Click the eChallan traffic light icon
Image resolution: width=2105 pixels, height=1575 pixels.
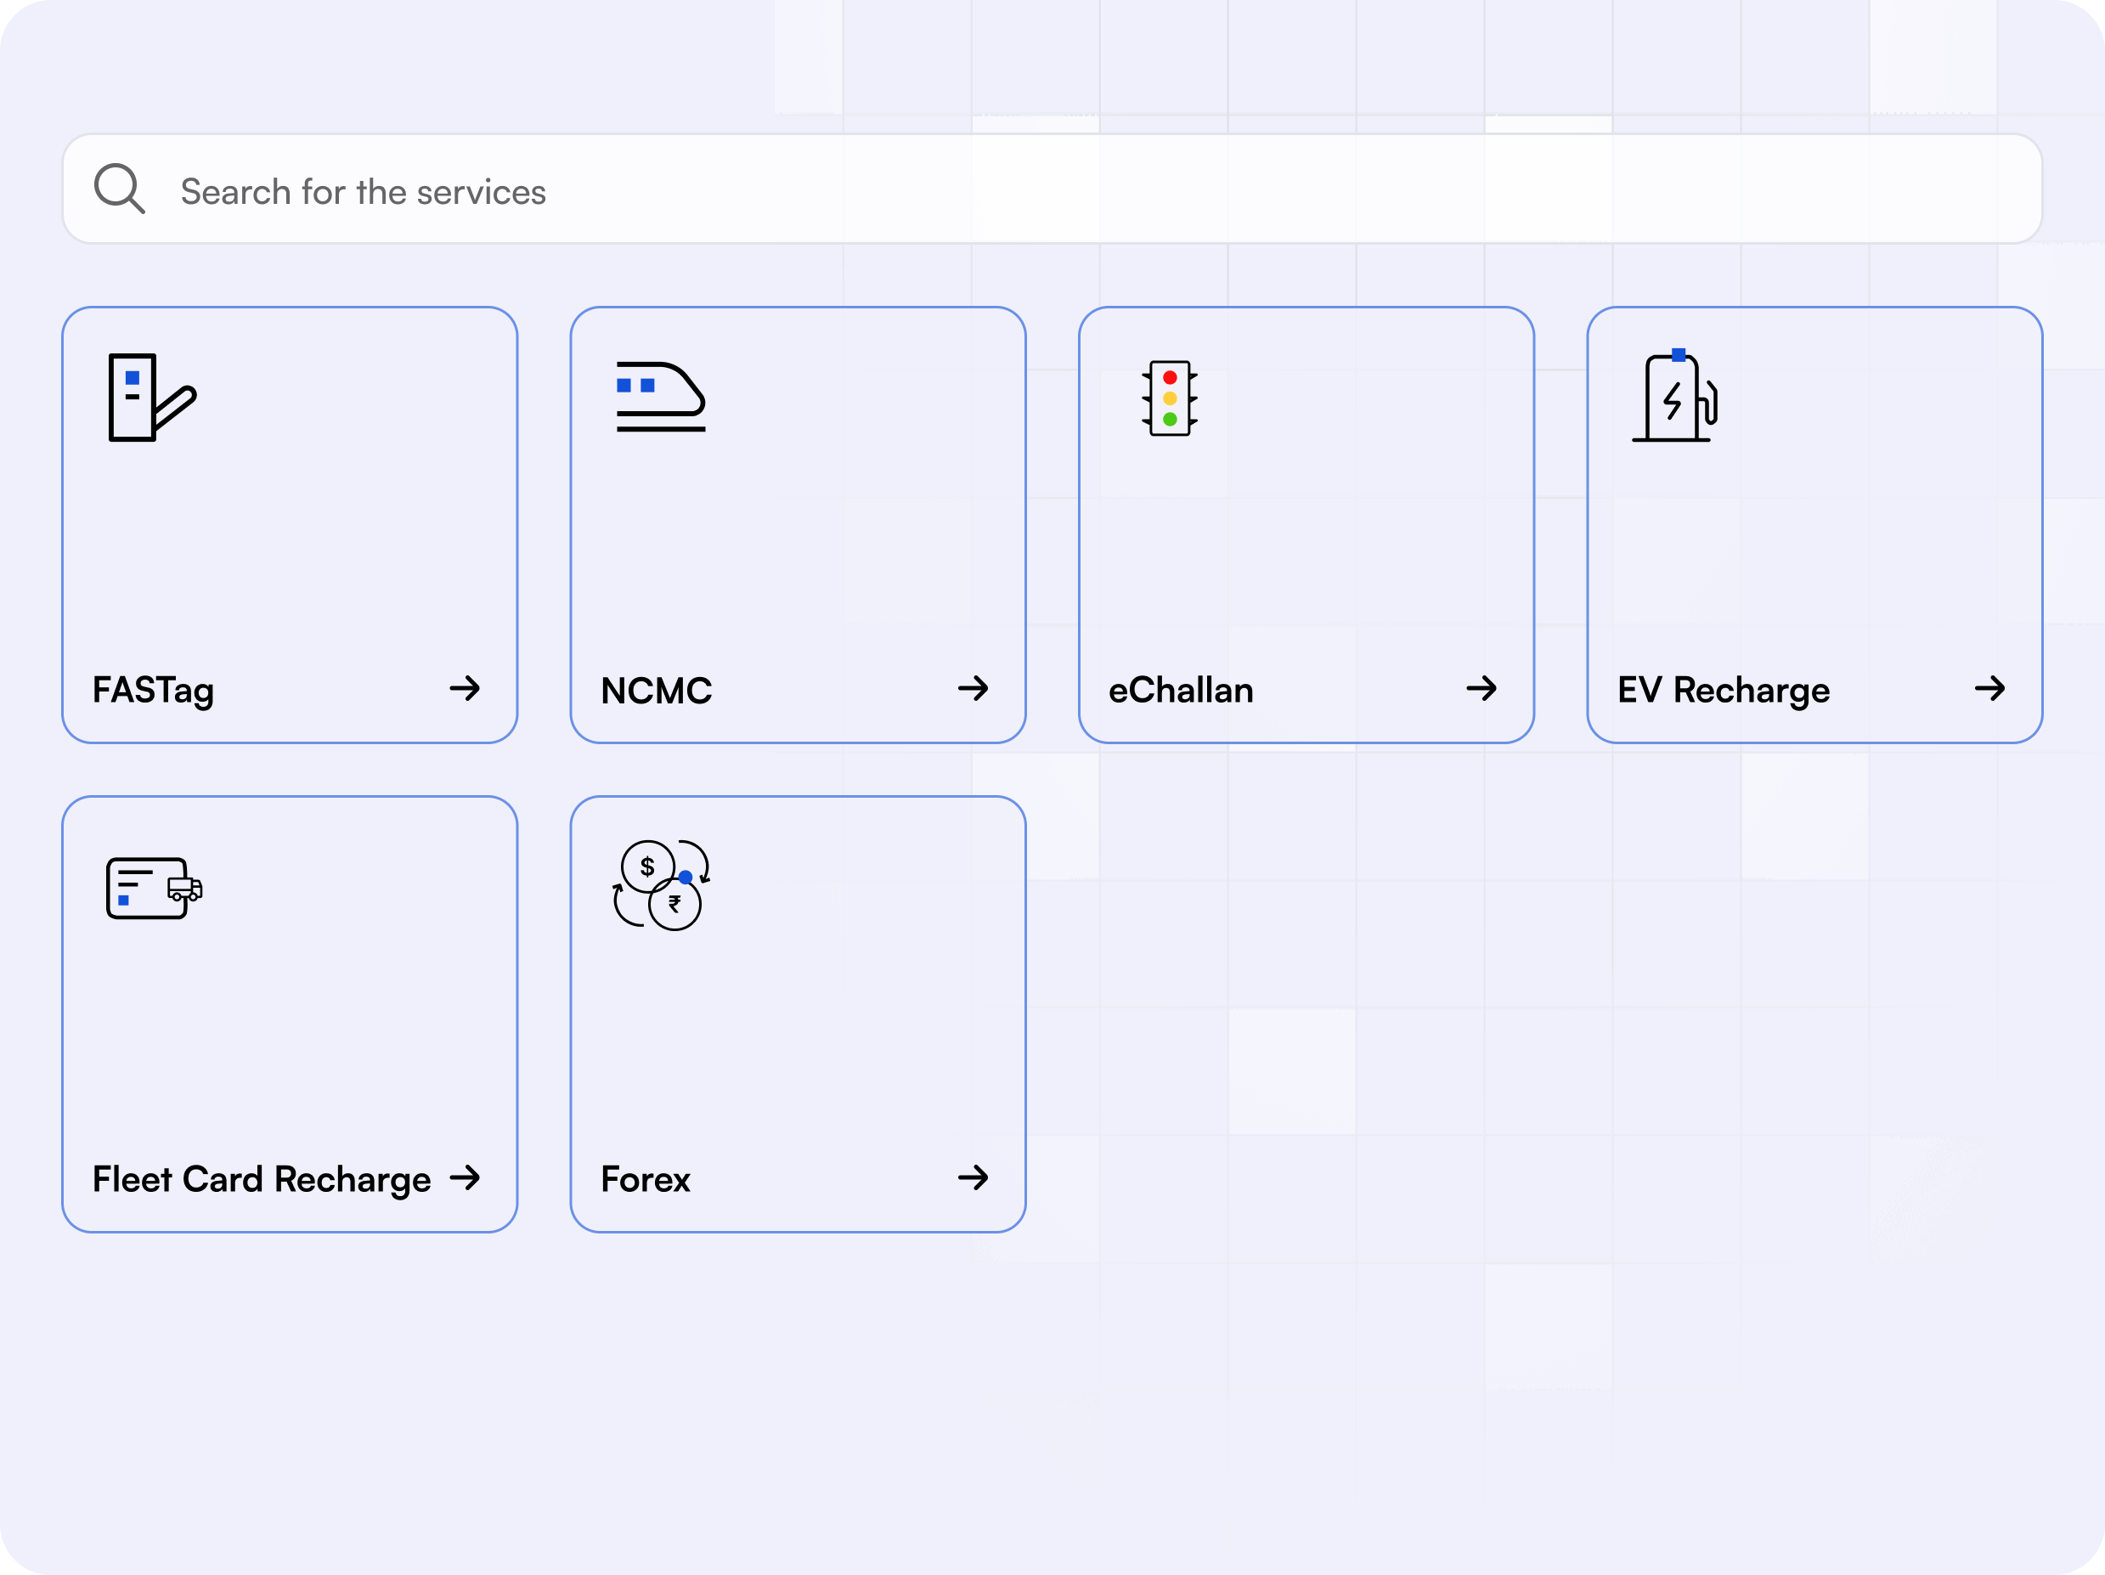[1170, 398]
